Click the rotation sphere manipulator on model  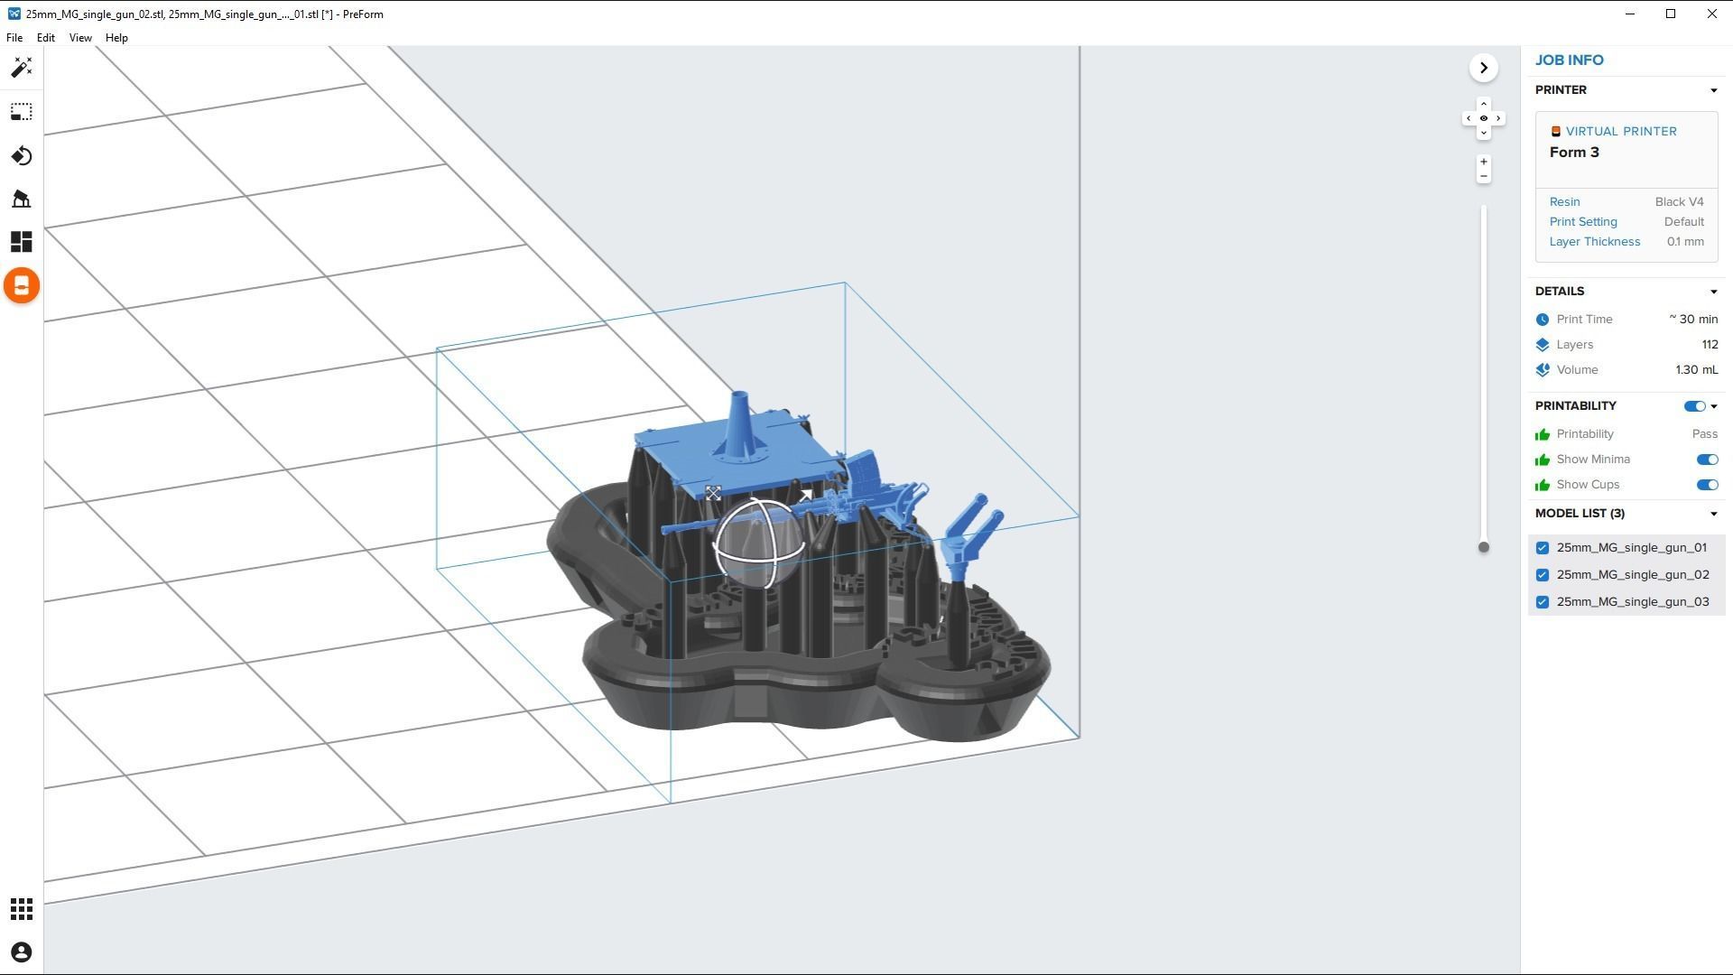pyautogui.click(x=759, y=544)
